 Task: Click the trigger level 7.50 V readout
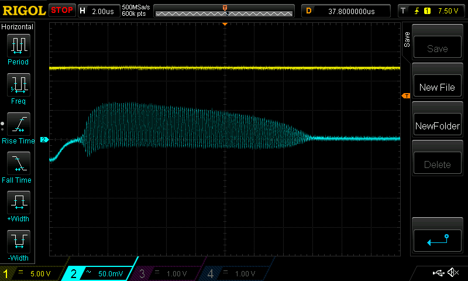pos(448,11)
